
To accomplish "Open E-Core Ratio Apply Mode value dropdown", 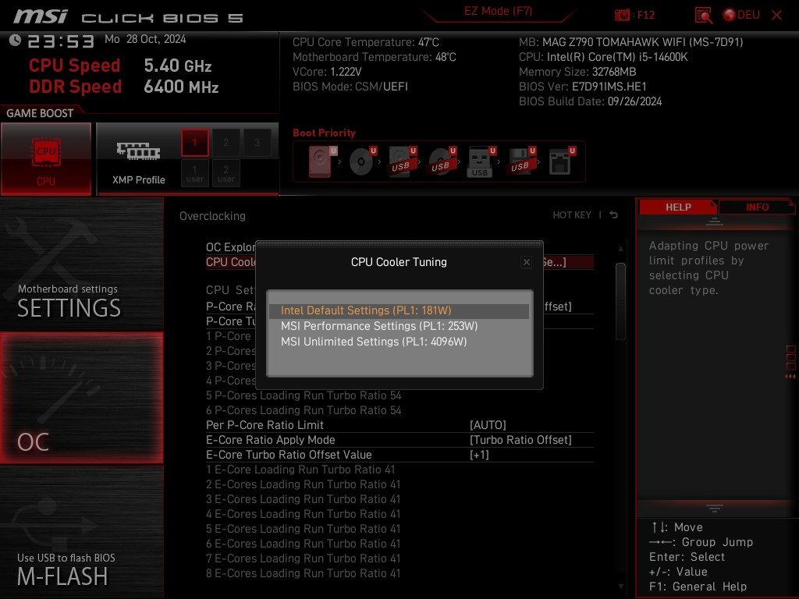I will (520, 440).
